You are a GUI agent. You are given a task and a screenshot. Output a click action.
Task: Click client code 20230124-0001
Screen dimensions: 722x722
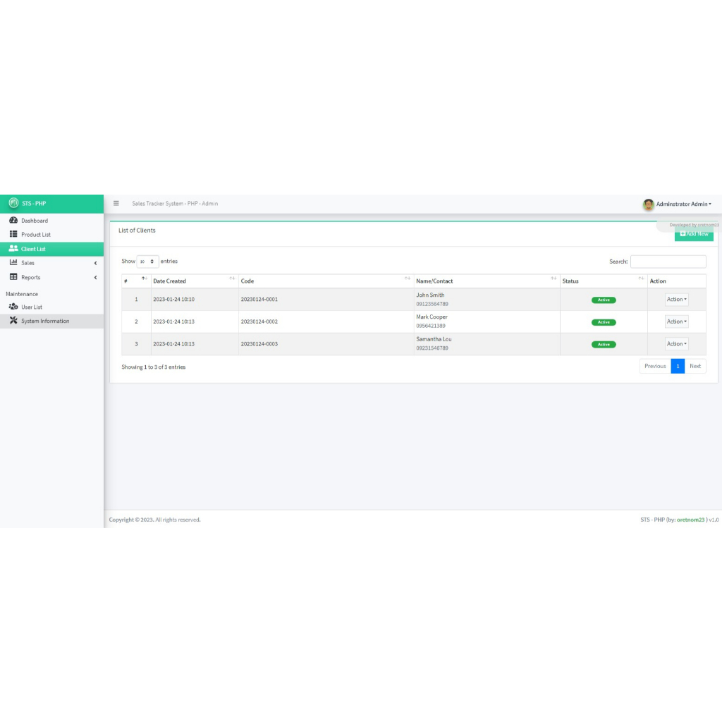(259, 299)
